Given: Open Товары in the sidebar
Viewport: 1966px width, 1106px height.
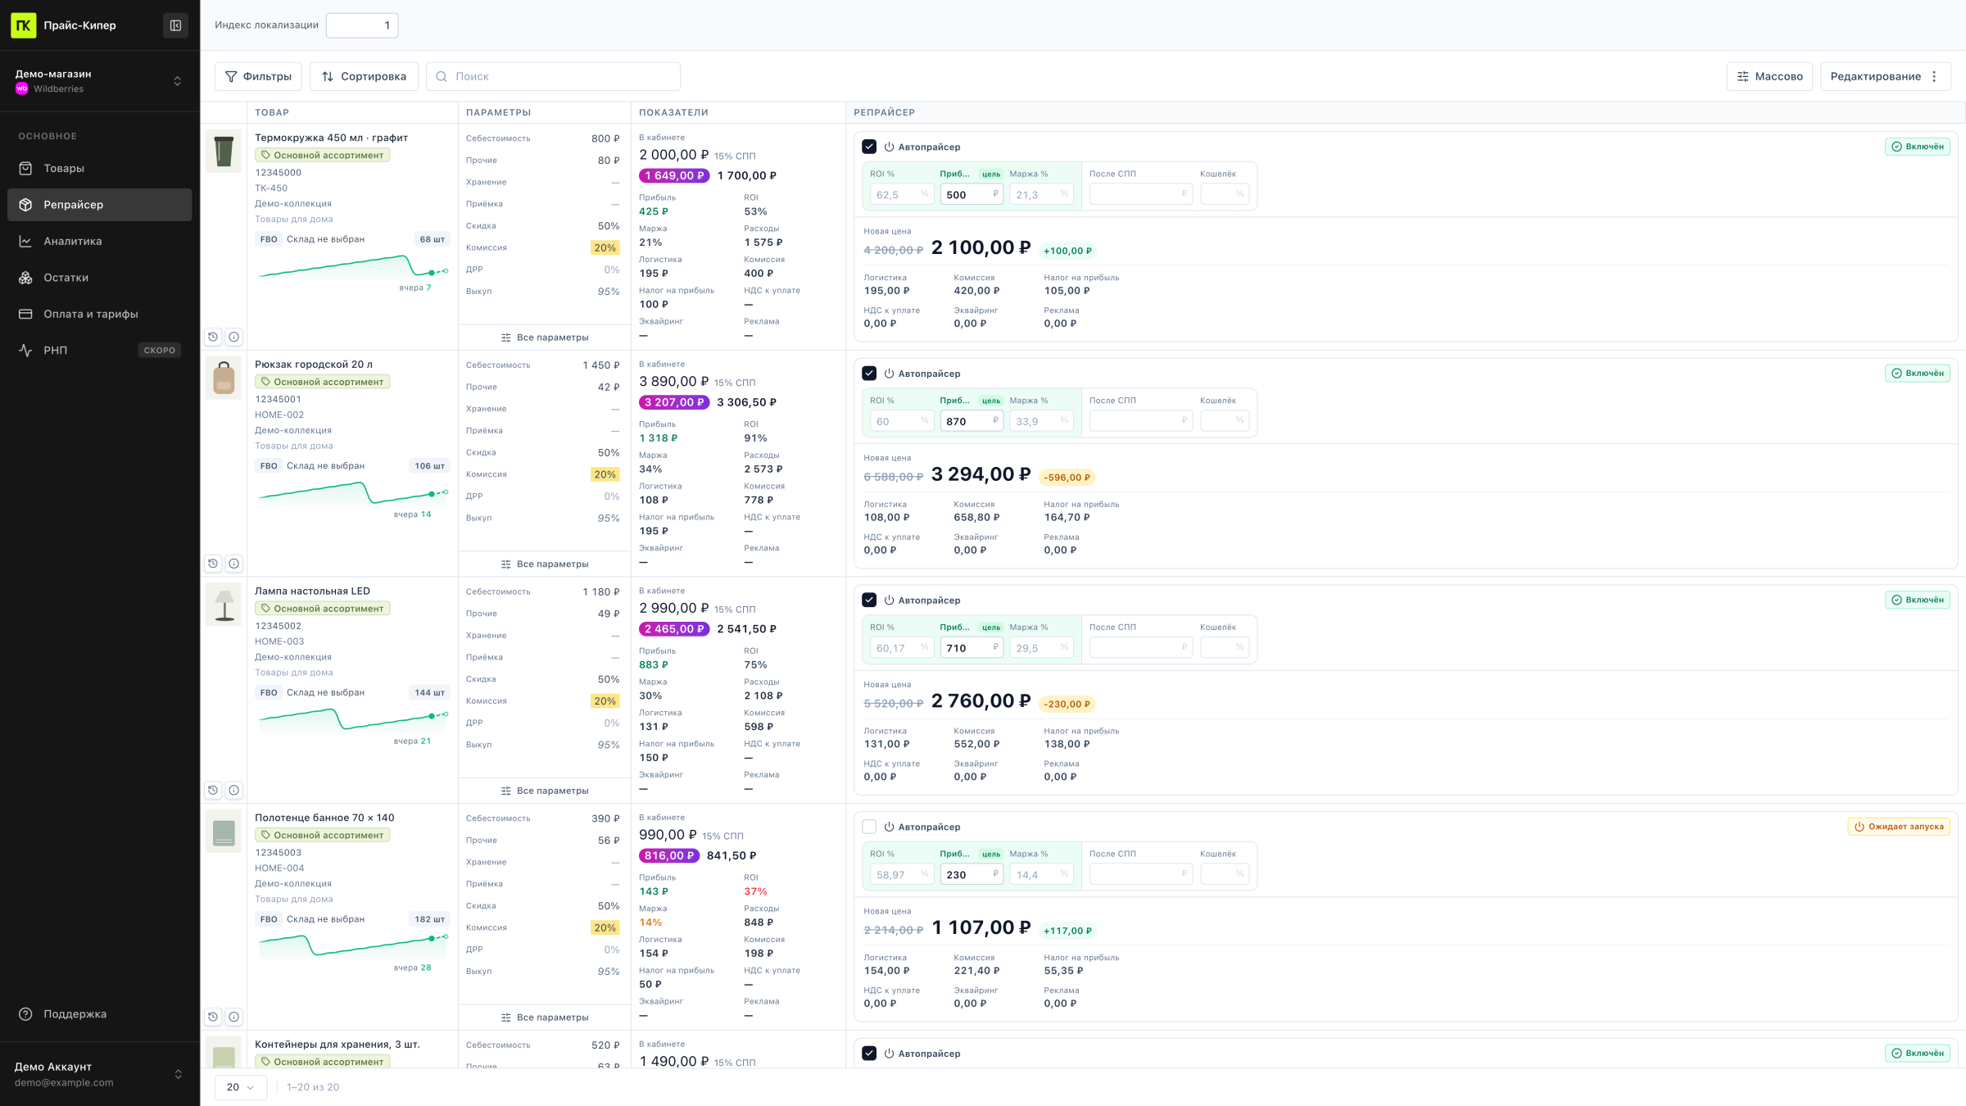Looking at the screenshot, I should (100, 168).
